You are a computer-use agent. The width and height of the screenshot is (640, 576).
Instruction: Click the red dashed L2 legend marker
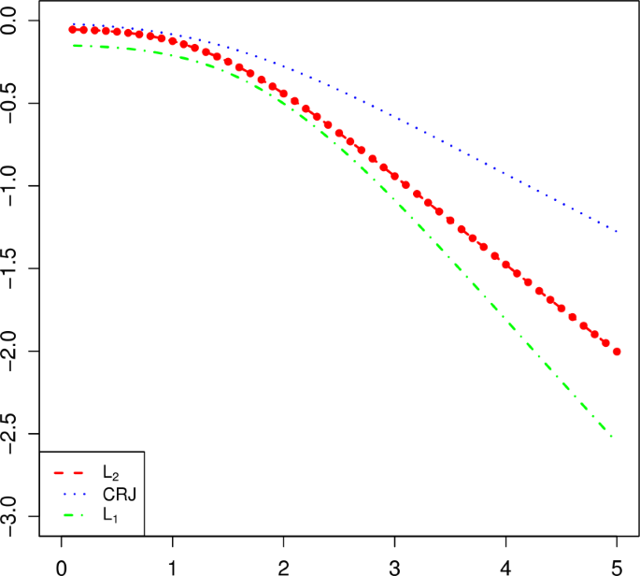pyautogui.click(x=69, y=472)
